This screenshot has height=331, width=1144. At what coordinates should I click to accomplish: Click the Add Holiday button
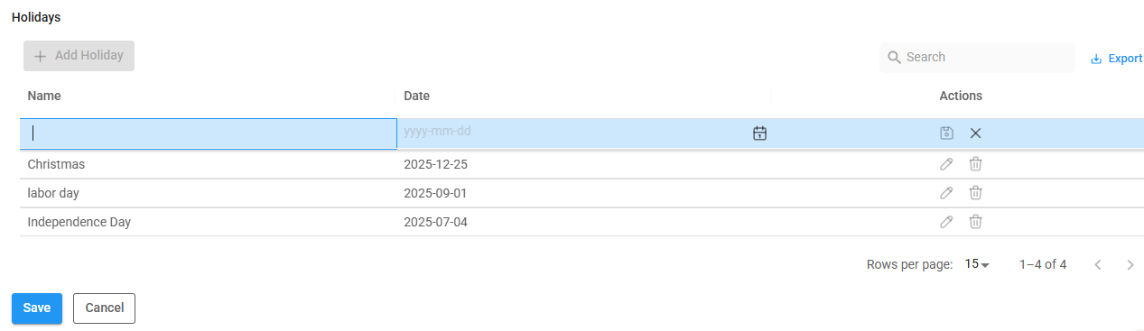pyautogui.click(x=79, y=56)
